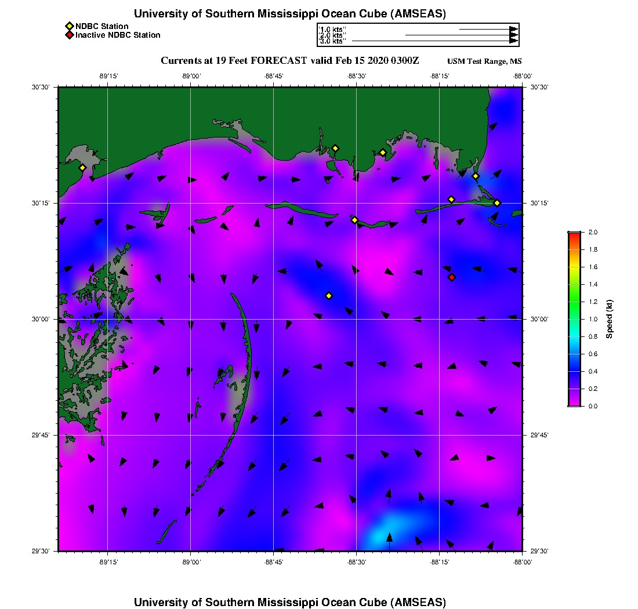638x609 pixels.
Task: Select the red inactive station marker on map
Action: pyautogui.click(x=452, y=277)
